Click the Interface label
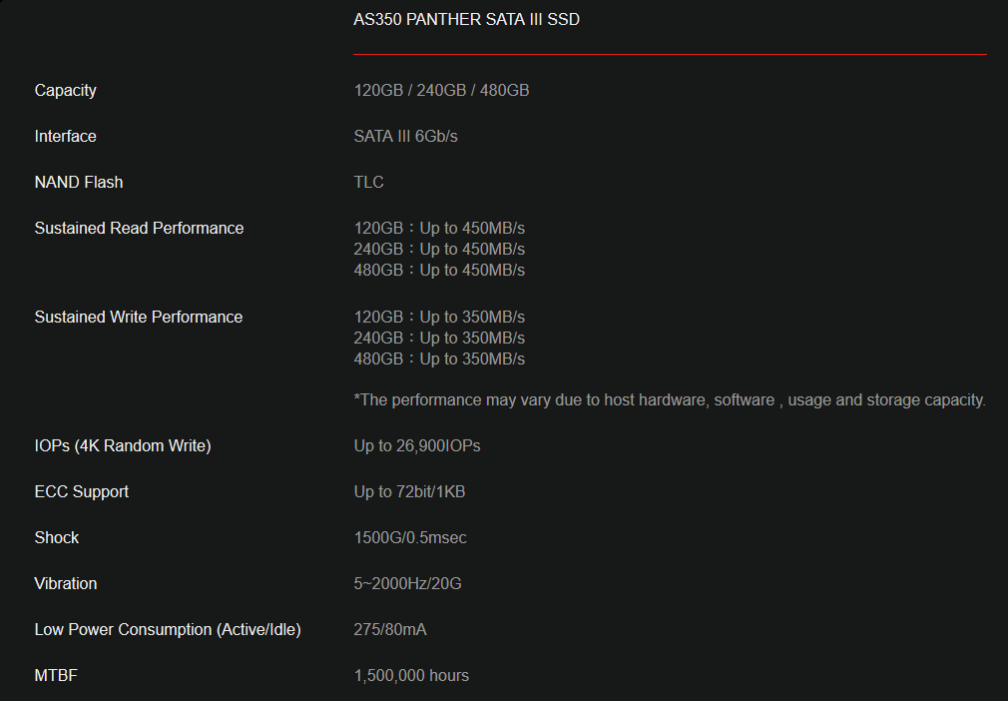 coord(66,136)
